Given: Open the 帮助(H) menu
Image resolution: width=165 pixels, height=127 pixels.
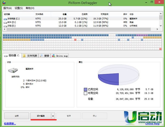Looking at the screenshot, I should click(x=30, y=8).
